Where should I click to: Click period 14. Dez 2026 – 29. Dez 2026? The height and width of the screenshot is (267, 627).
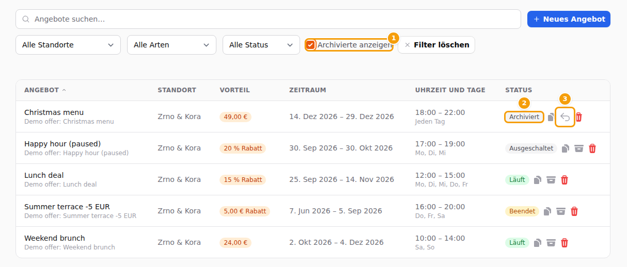click(x=341, y=116)
